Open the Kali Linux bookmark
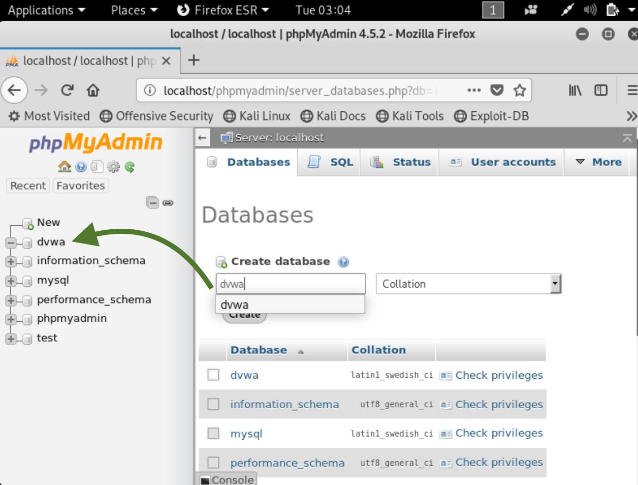 pyautogui.click(x=257, y=116)
